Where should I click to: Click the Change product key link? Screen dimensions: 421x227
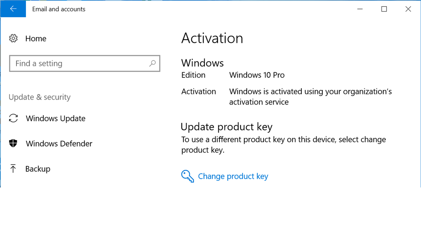(x=233, y=176)
